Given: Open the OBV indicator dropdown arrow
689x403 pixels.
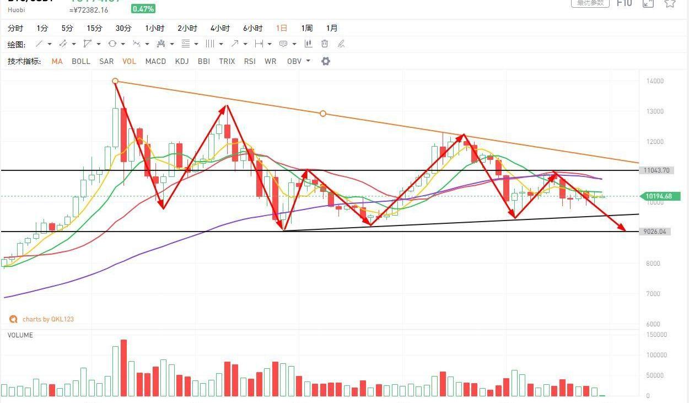Looking at the screenshot, I should (x=308, y=61).
